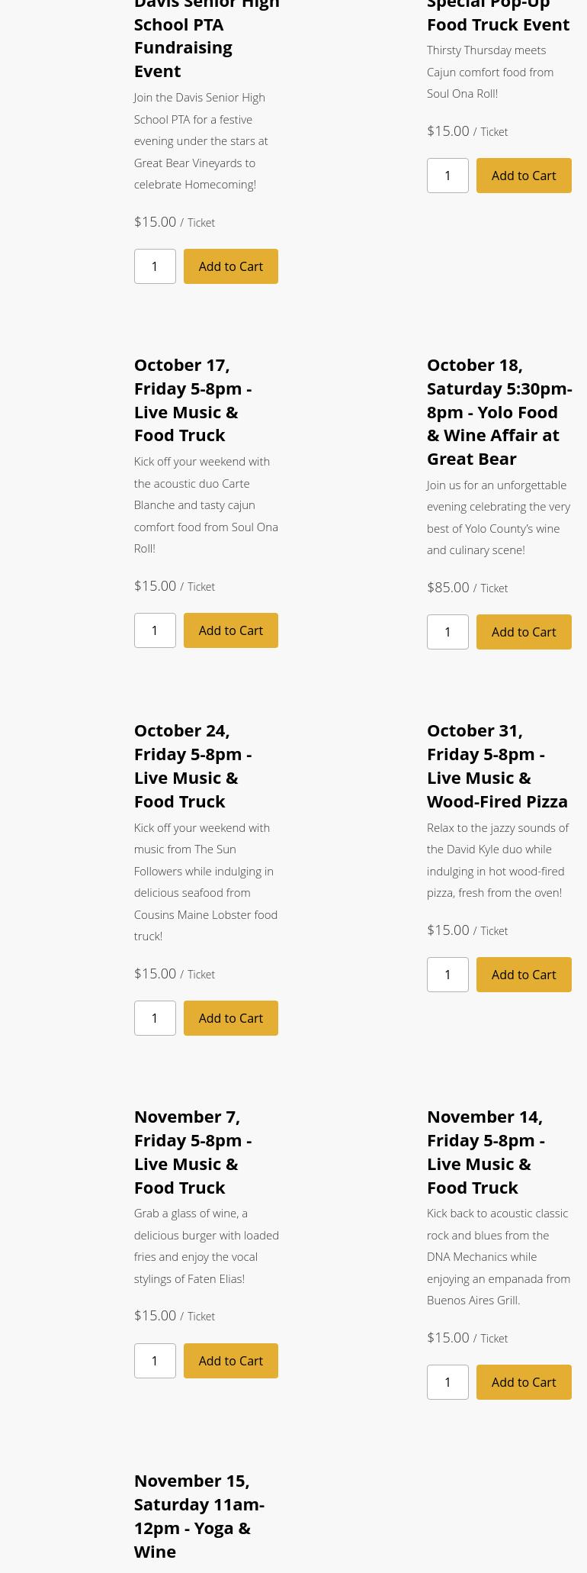Open the November 15 Yoga & Wine event title
Image resolution: width=587 pixels, height=1573 pixels.
click(199, 1516)
